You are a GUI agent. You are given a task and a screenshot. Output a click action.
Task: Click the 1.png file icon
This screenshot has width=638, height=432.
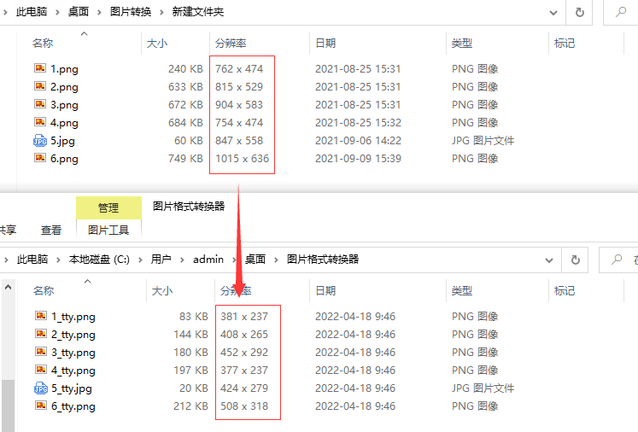pyautogui.click(x=40, y=68)
